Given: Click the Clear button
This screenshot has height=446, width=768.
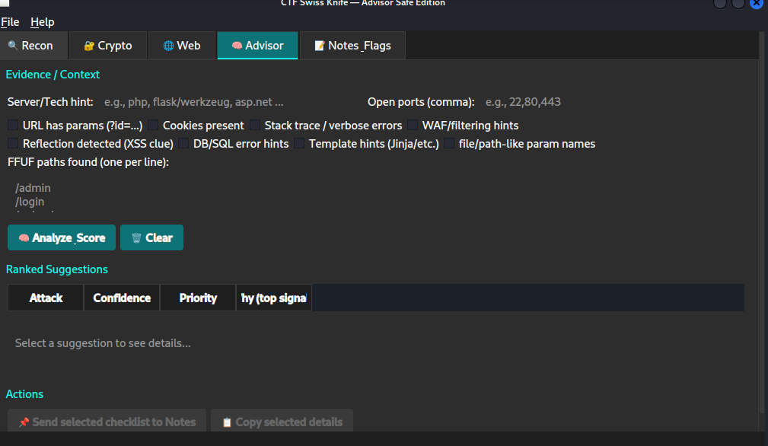Looking at the screenshot, I should 151,238.
